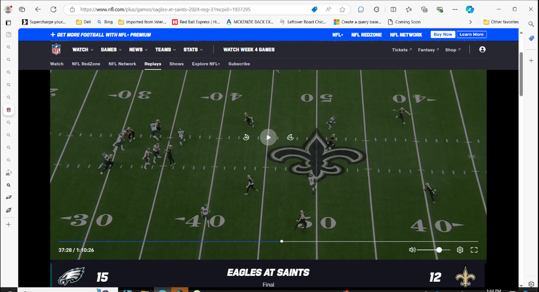
Task: Expand the Watch dropdown menu
Action: pos(82,49)
